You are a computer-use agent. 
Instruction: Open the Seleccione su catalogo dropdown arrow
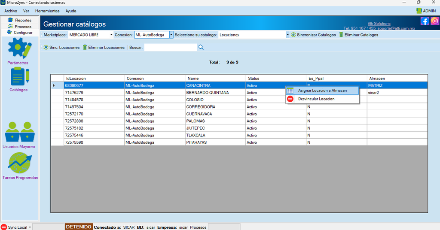point(287,35)
